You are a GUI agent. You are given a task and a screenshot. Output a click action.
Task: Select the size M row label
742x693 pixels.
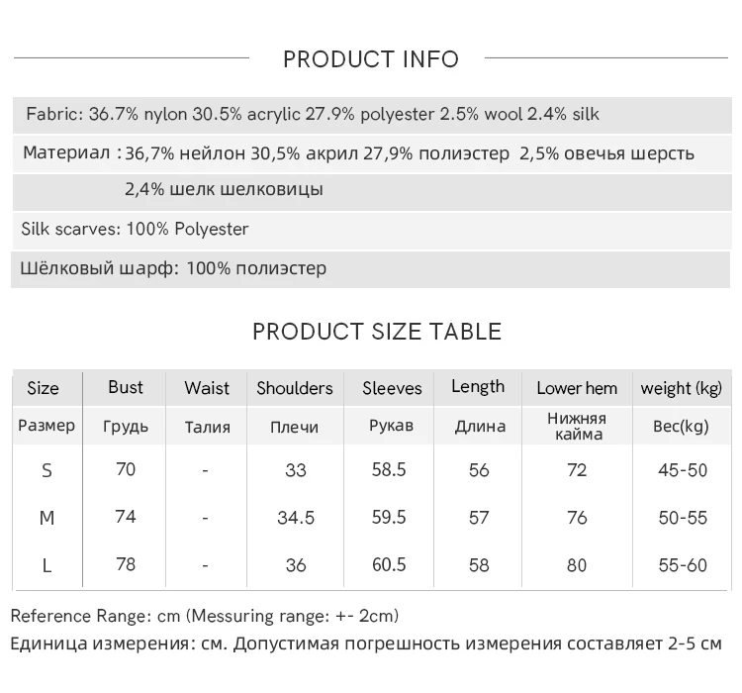tap(46, 518)
